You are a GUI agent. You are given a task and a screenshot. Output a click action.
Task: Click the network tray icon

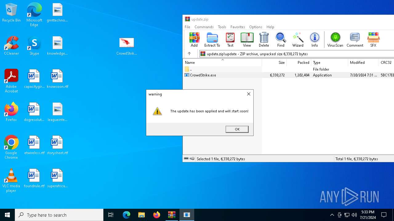click(347, 215)
